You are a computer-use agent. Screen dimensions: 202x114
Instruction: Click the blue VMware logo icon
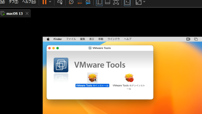(61, 65)
